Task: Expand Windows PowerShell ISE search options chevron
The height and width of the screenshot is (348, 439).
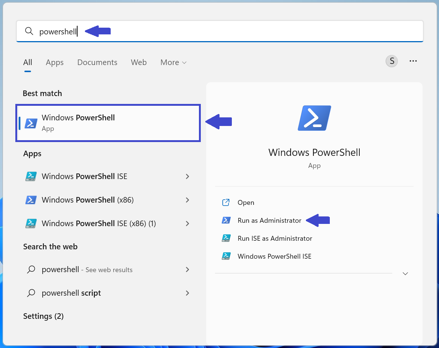Action: click(x=187, y=176)
